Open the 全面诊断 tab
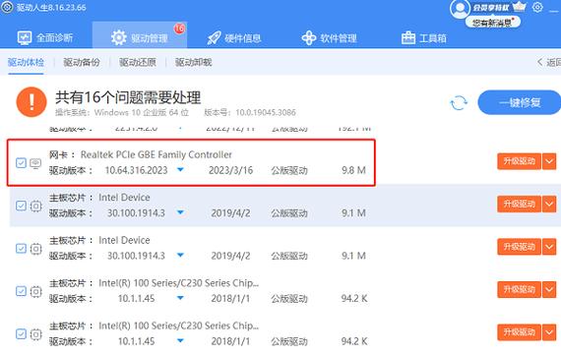The height and width of the screenshot is (355, 561). coord(44,37)
